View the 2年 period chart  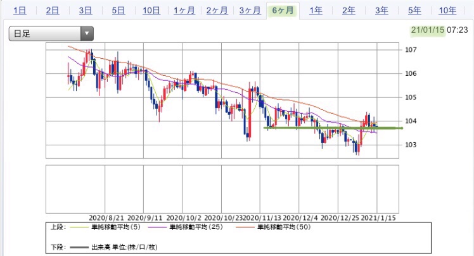pos(349,11)
